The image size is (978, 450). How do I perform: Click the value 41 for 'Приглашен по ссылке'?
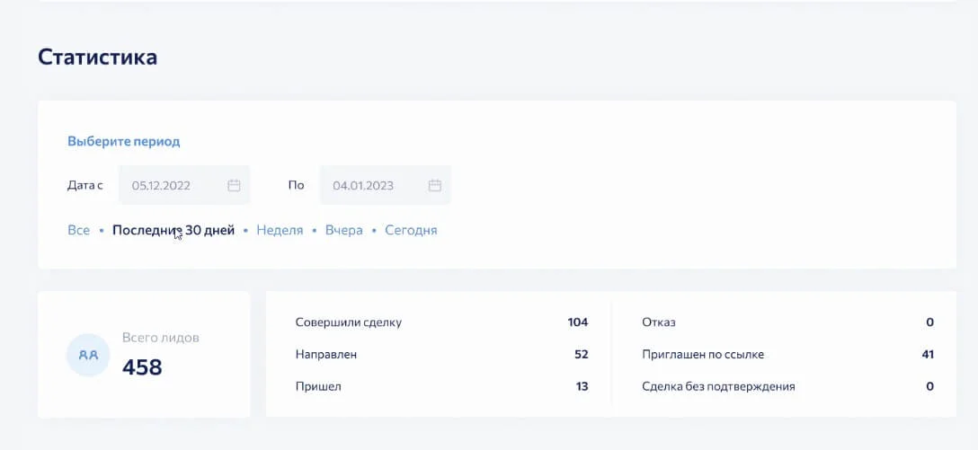point(928,355)
